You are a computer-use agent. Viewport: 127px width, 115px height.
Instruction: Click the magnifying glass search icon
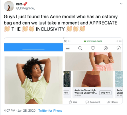80,48
